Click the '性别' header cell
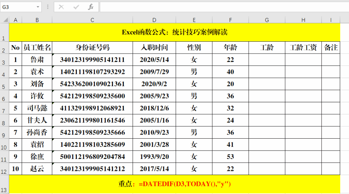The image size is (349, 194). pyautogui.click(x=194, y=48)
